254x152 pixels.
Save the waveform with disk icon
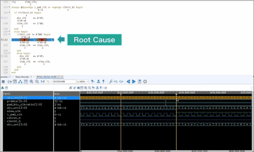[139, 82]
